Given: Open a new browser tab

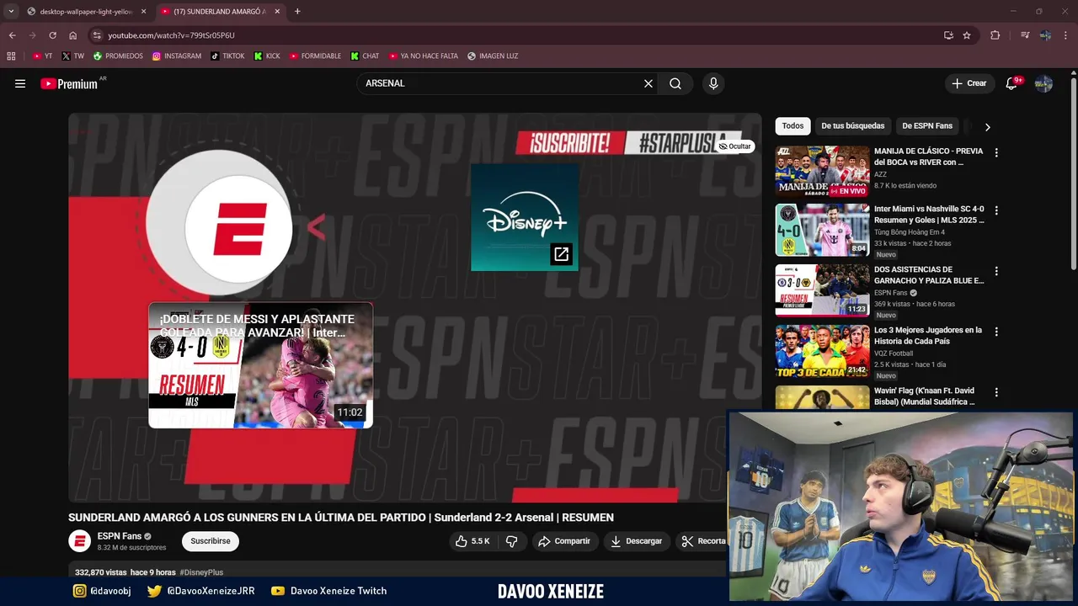Looking at the screenshot, I should tap(297, 12).
